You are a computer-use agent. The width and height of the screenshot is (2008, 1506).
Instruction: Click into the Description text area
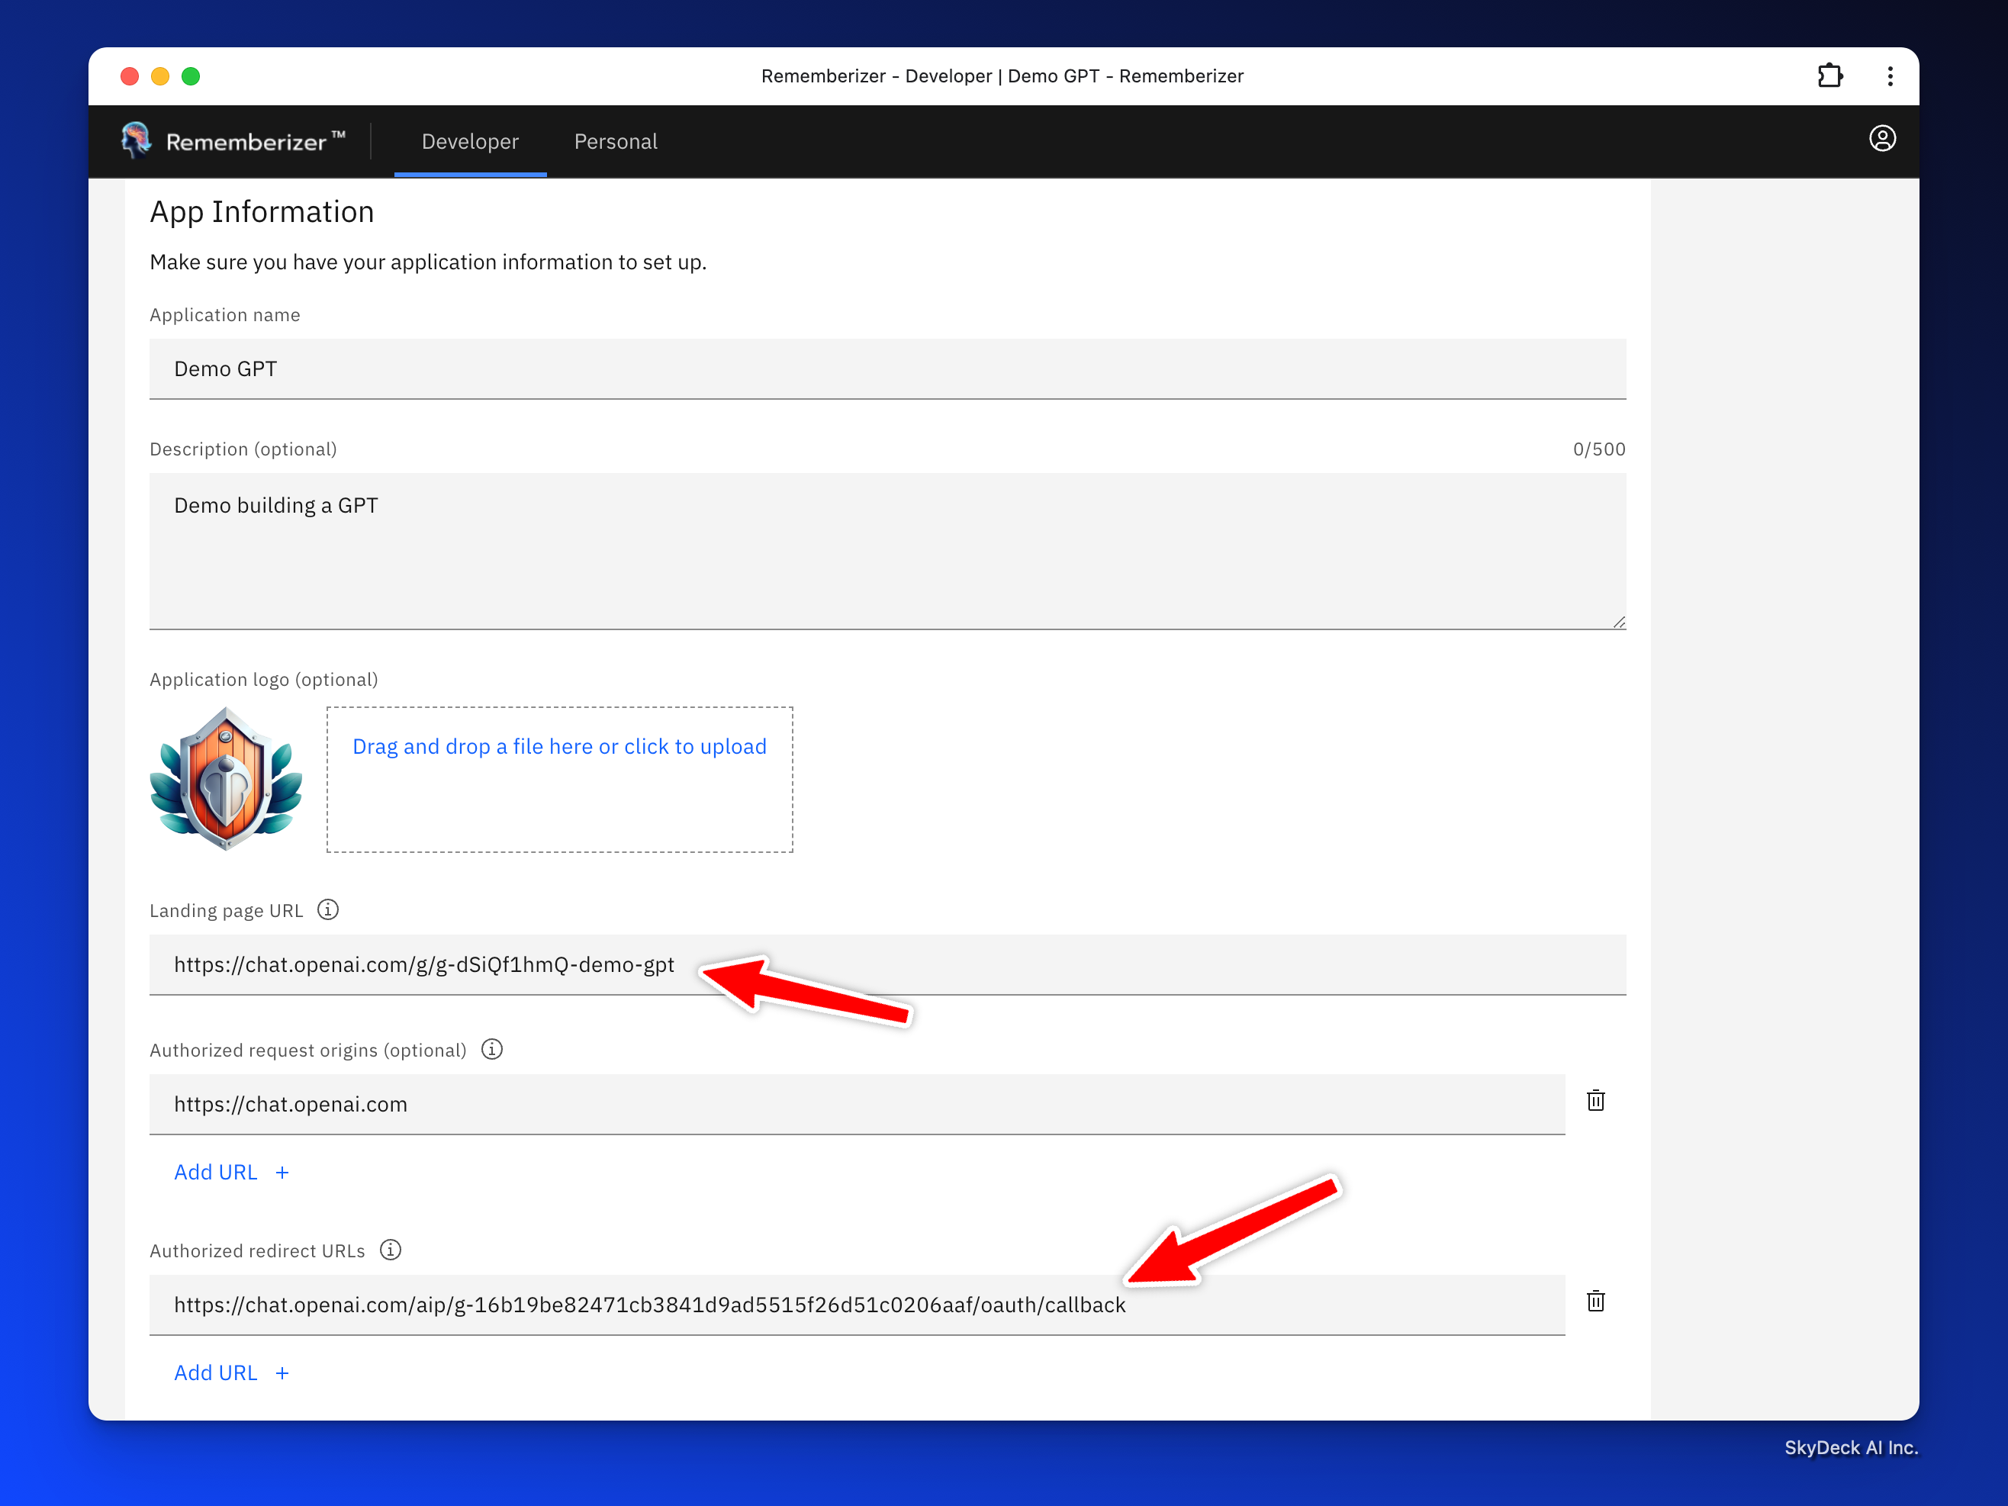point(887,550)
